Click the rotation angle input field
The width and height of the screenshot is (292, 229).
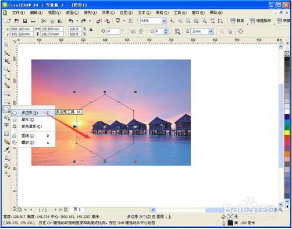[x=113, y=31]
